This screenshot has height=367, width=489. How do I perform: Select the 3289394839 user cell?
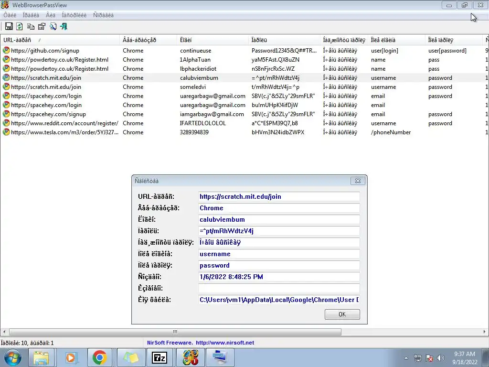[194, 132]
